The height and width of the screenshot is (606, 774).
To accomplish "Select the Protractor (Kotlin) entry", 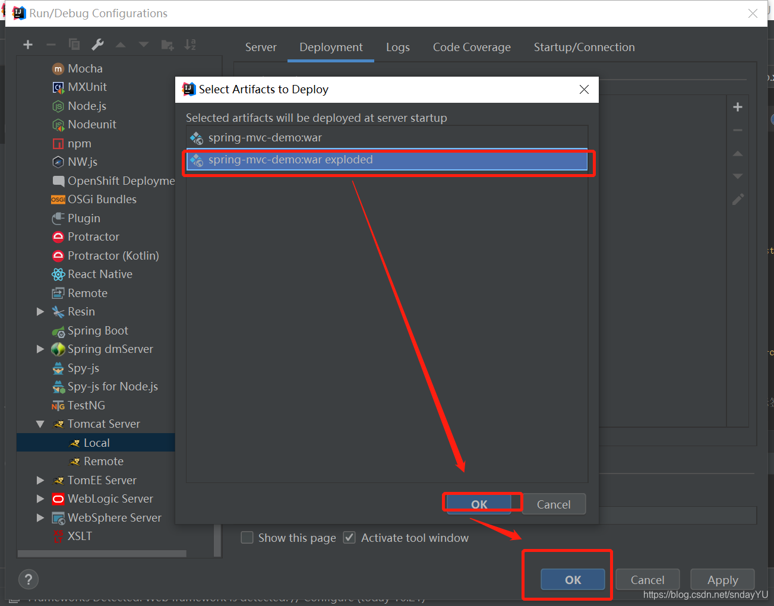I will point(113,255).
